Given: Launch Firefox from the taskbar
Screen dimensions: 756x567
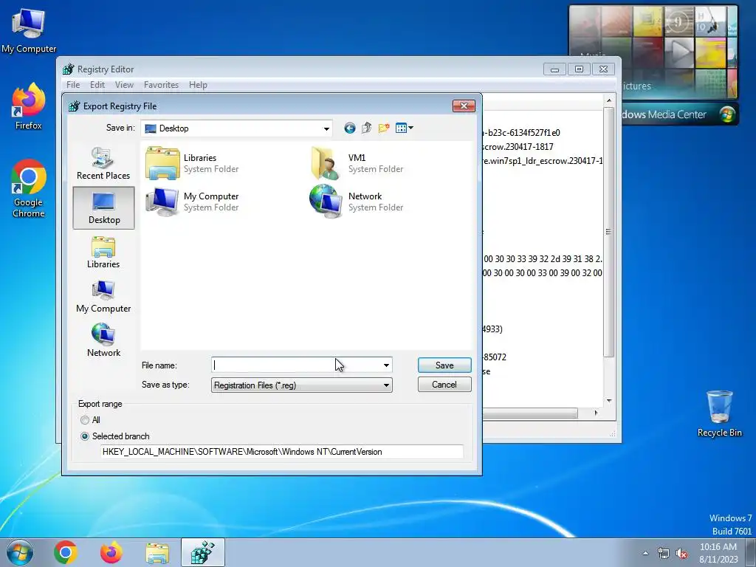Looking at the screenshot, I should coord(111,552).
